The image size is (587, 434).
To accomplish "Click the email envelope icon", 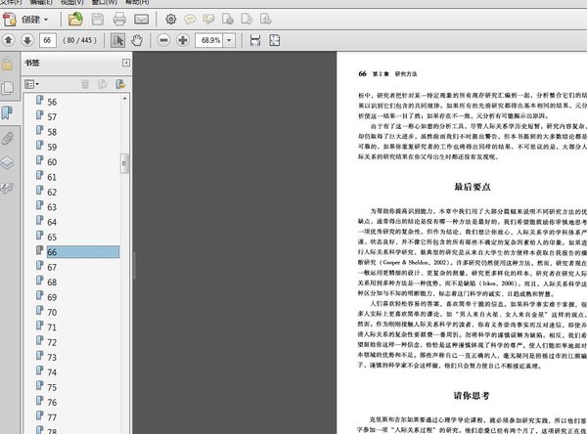I will point(142,19).
